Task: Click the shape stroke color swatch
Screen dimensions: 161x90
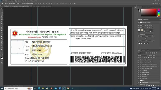Action: tap(142, 30)
